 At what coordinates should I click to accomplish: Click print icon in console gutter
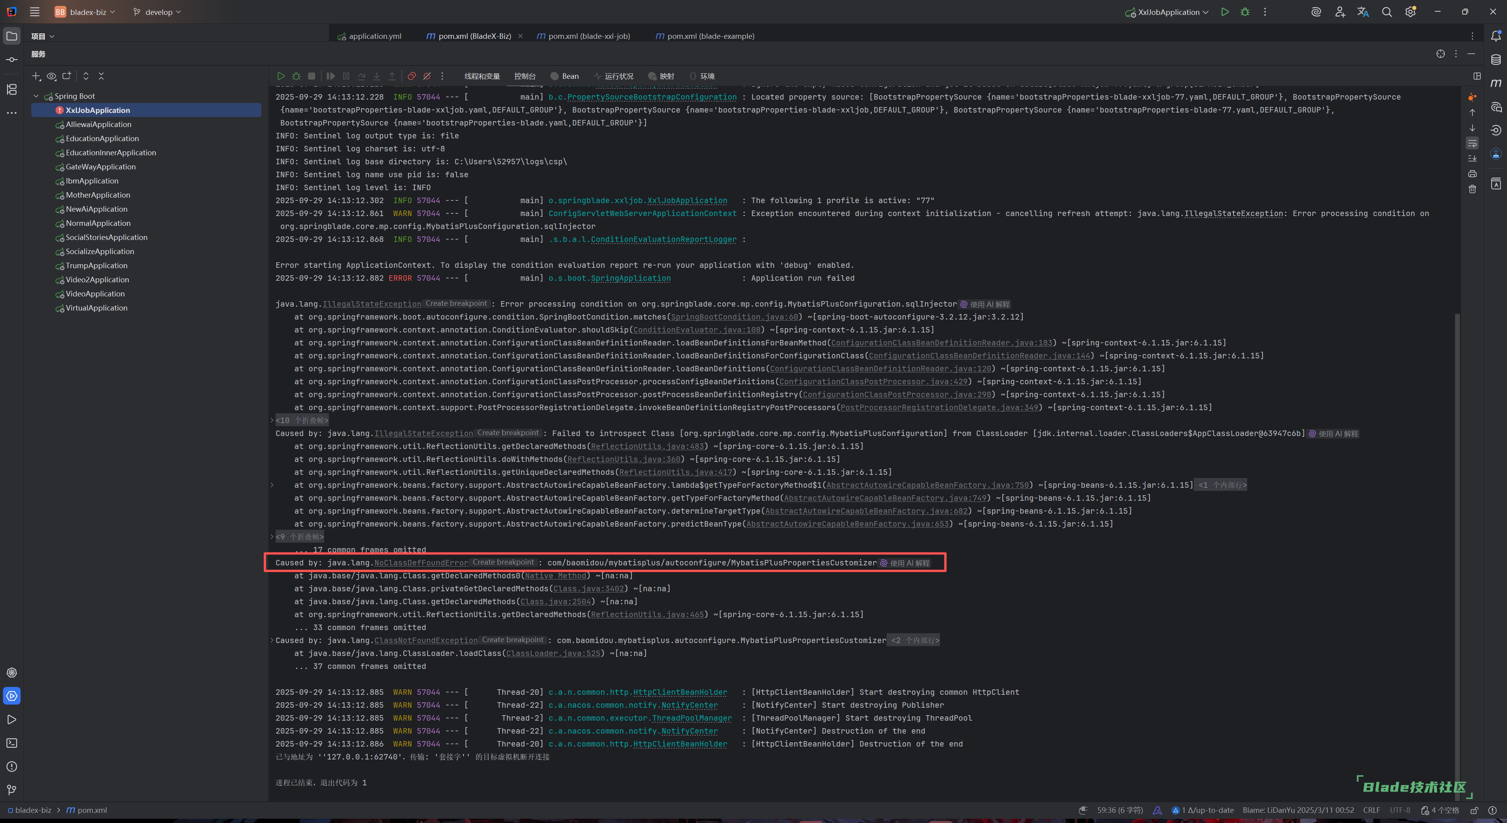pos(1472,174)
